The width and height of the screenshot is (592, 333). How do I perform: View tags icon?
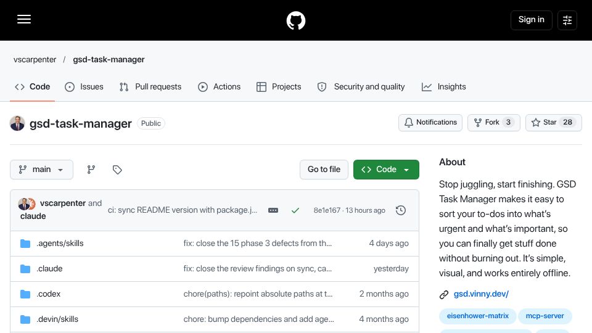click(117, 170)
